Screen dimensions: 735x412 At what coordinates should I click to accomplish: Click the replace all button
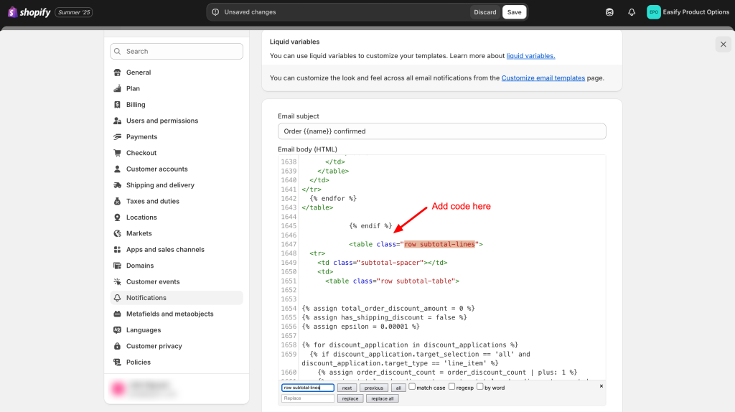(383, 398)
